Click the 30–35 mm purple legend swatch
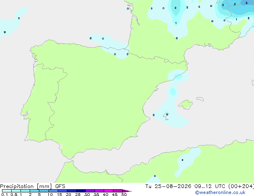This screenshot has height=196, width=254. click(90, 191)
